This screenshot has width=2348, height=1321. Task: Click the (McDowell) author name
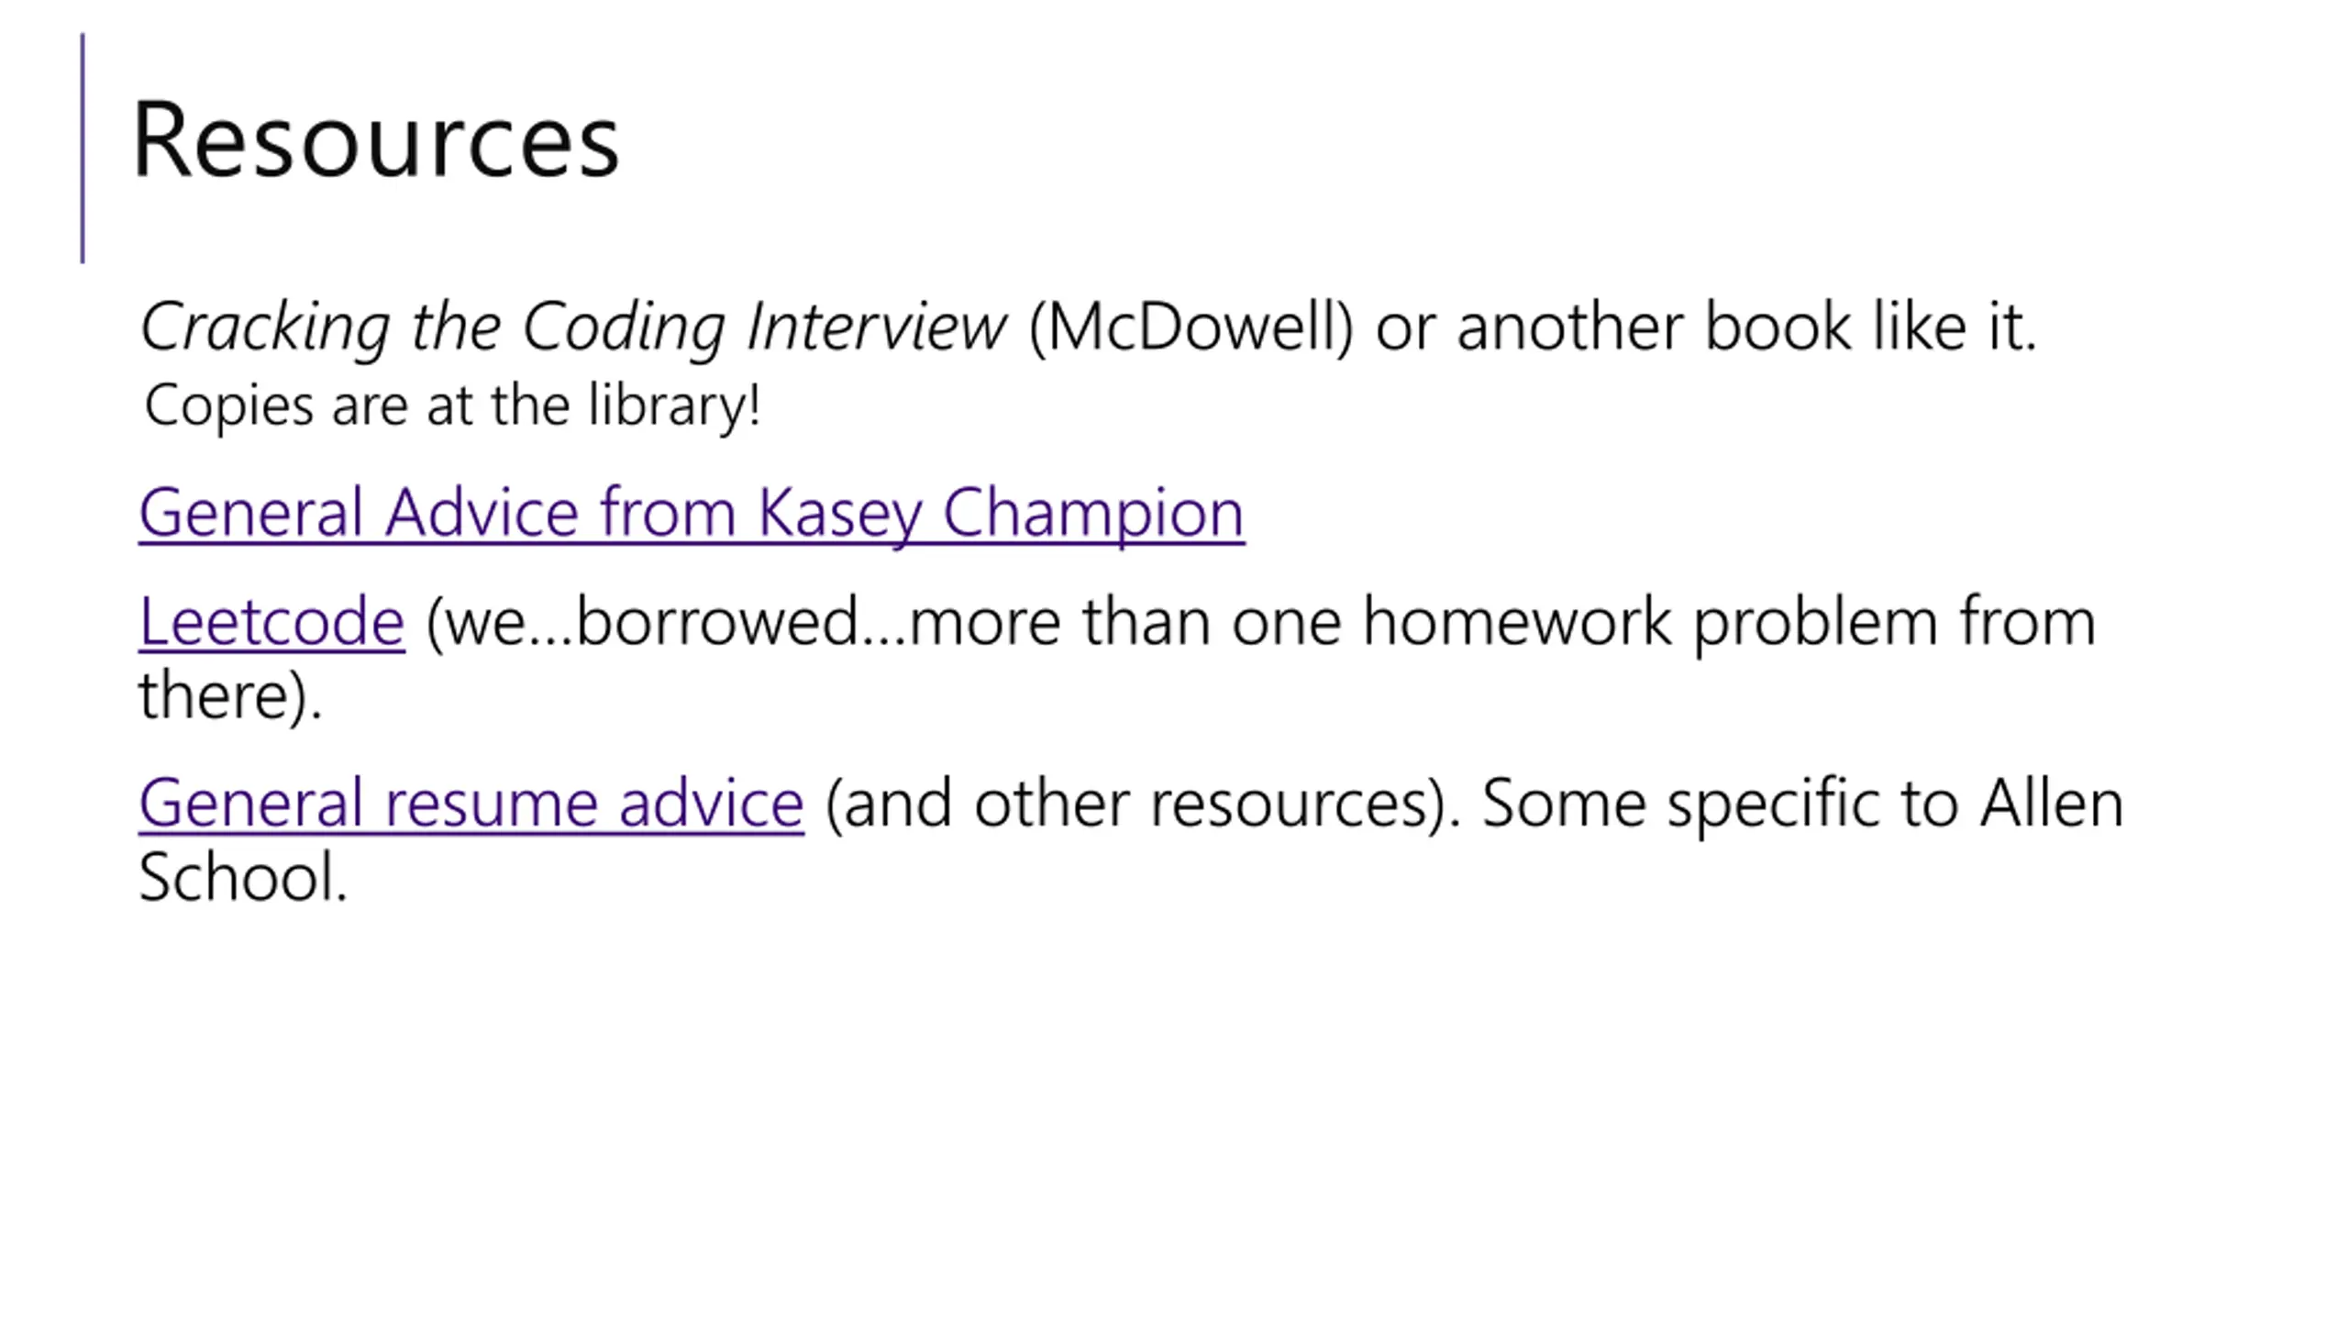[1191, 327]
